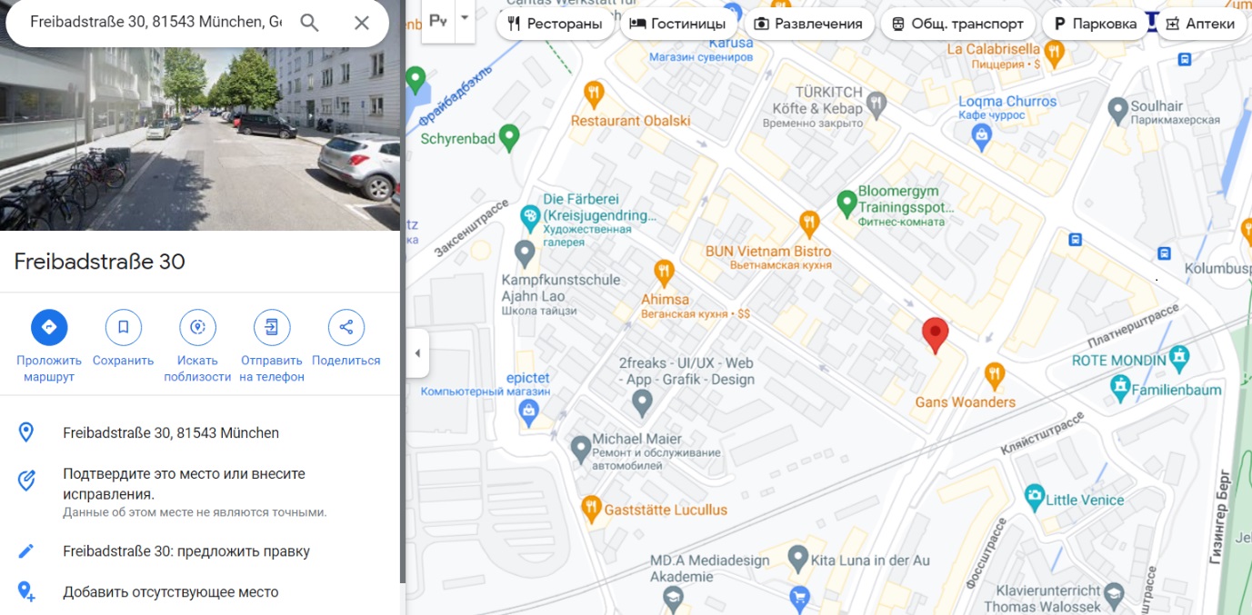Open the Schyrenbad green marker

point(509,136)
